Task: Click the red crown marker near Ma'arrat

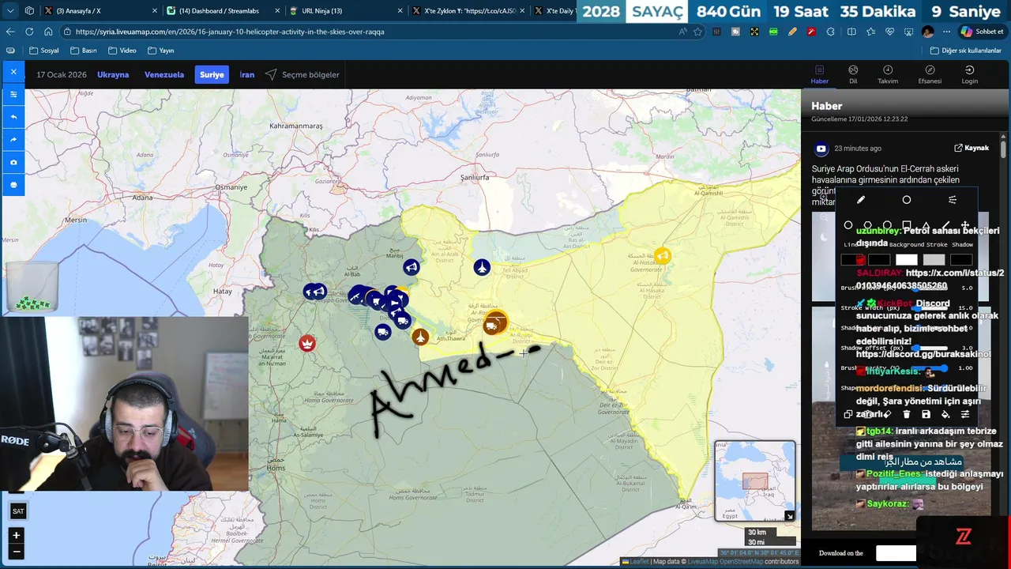Action: click(307, 343)
